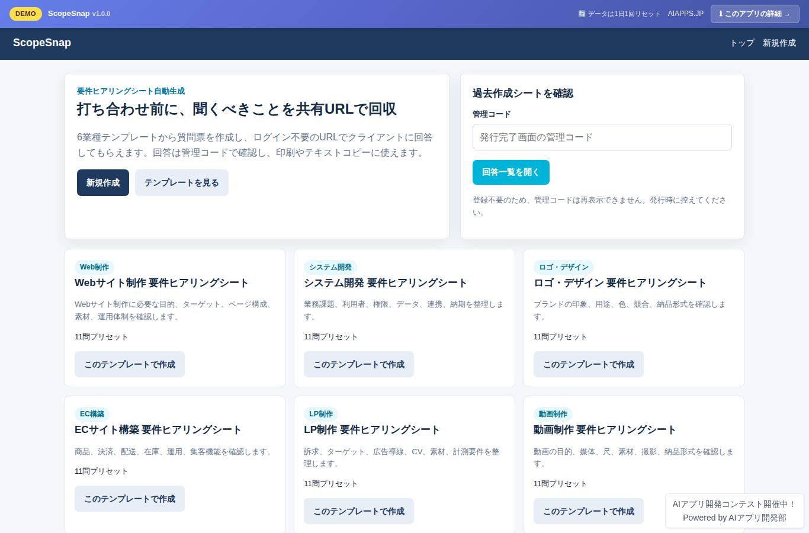This screenshot has width=809, height=533.
Task: Click システム開発 要件ヒアリングシート heading
Action: 386,283
